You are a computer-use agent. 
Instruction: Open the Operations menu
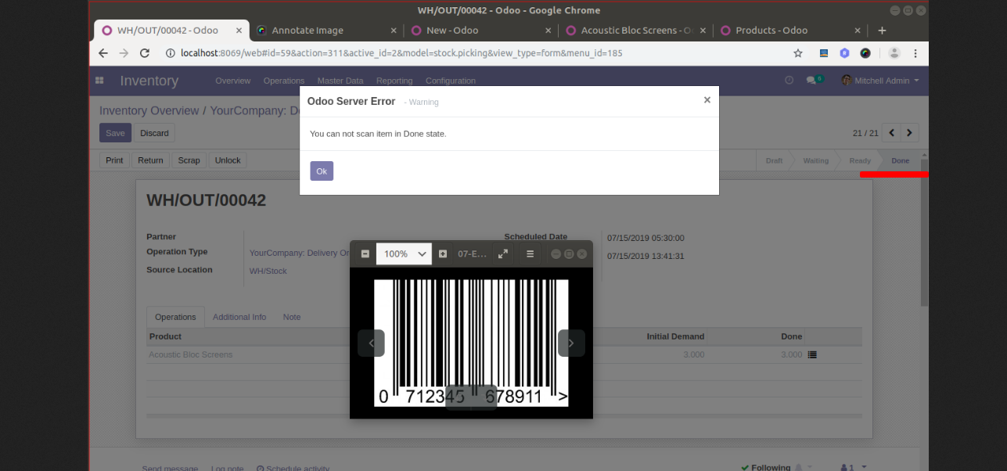point(284,81)
